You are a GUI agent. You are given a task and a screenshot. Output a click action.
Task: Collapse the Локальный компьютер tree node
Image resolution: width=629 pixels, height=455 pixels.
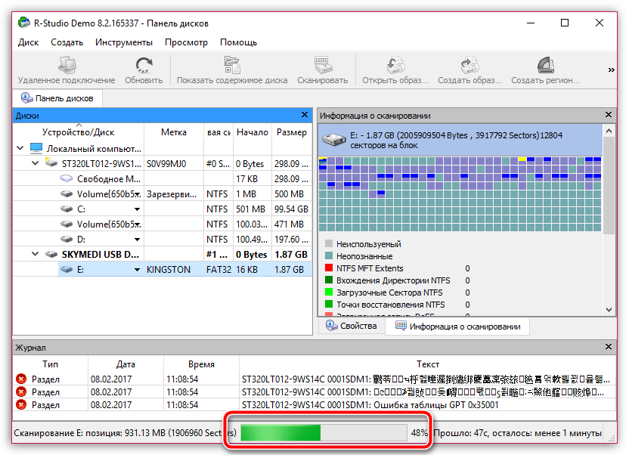tap(20, 148)
